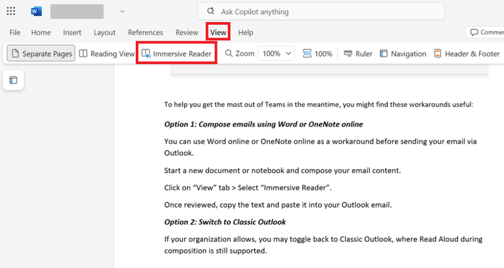Image resolution: width=504 pixels, height=268 pixels.
Task: Launch Immersive Reader
Action: click(x=177, y=54)
